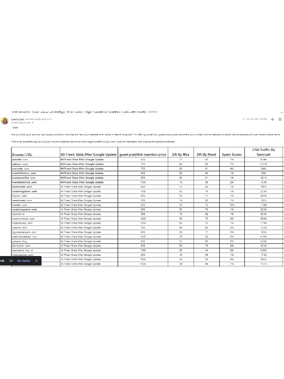Click the urbansplatter .com table cell
Viewport: 284px width, 379px height.
pyautogui.click(x=36, y=255)
